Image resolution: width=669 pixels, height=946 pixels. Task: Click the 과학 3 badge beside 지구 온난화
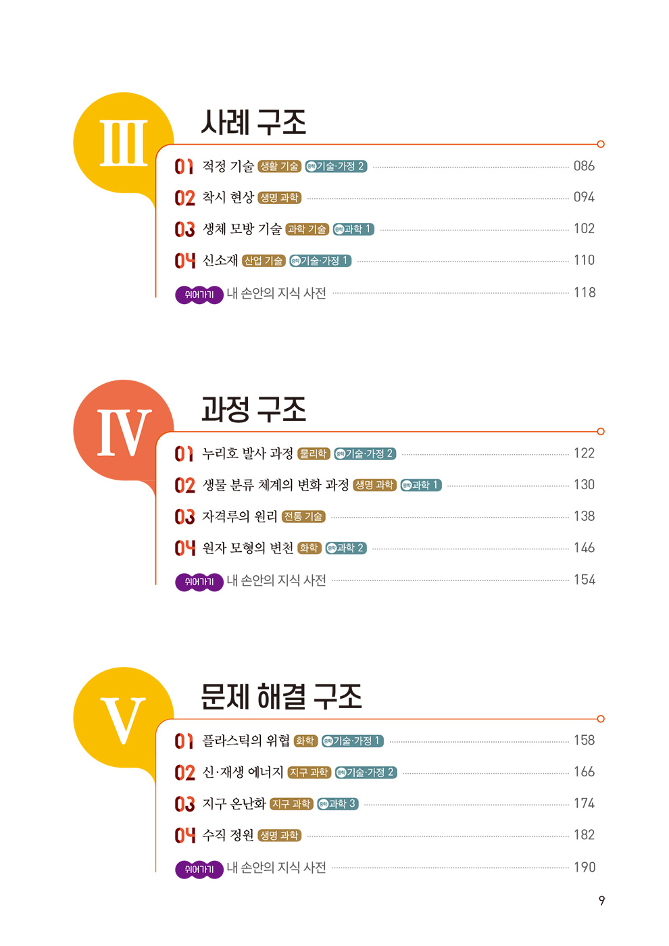(x=337, y=804)
